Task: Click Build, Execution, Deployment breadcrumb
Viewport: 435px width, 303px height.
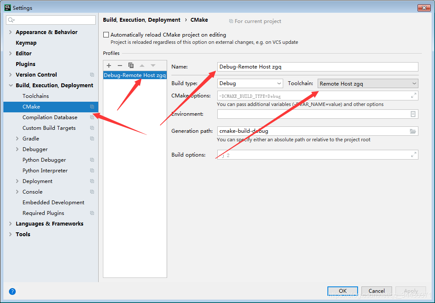Action: click(x=142, y=20)
